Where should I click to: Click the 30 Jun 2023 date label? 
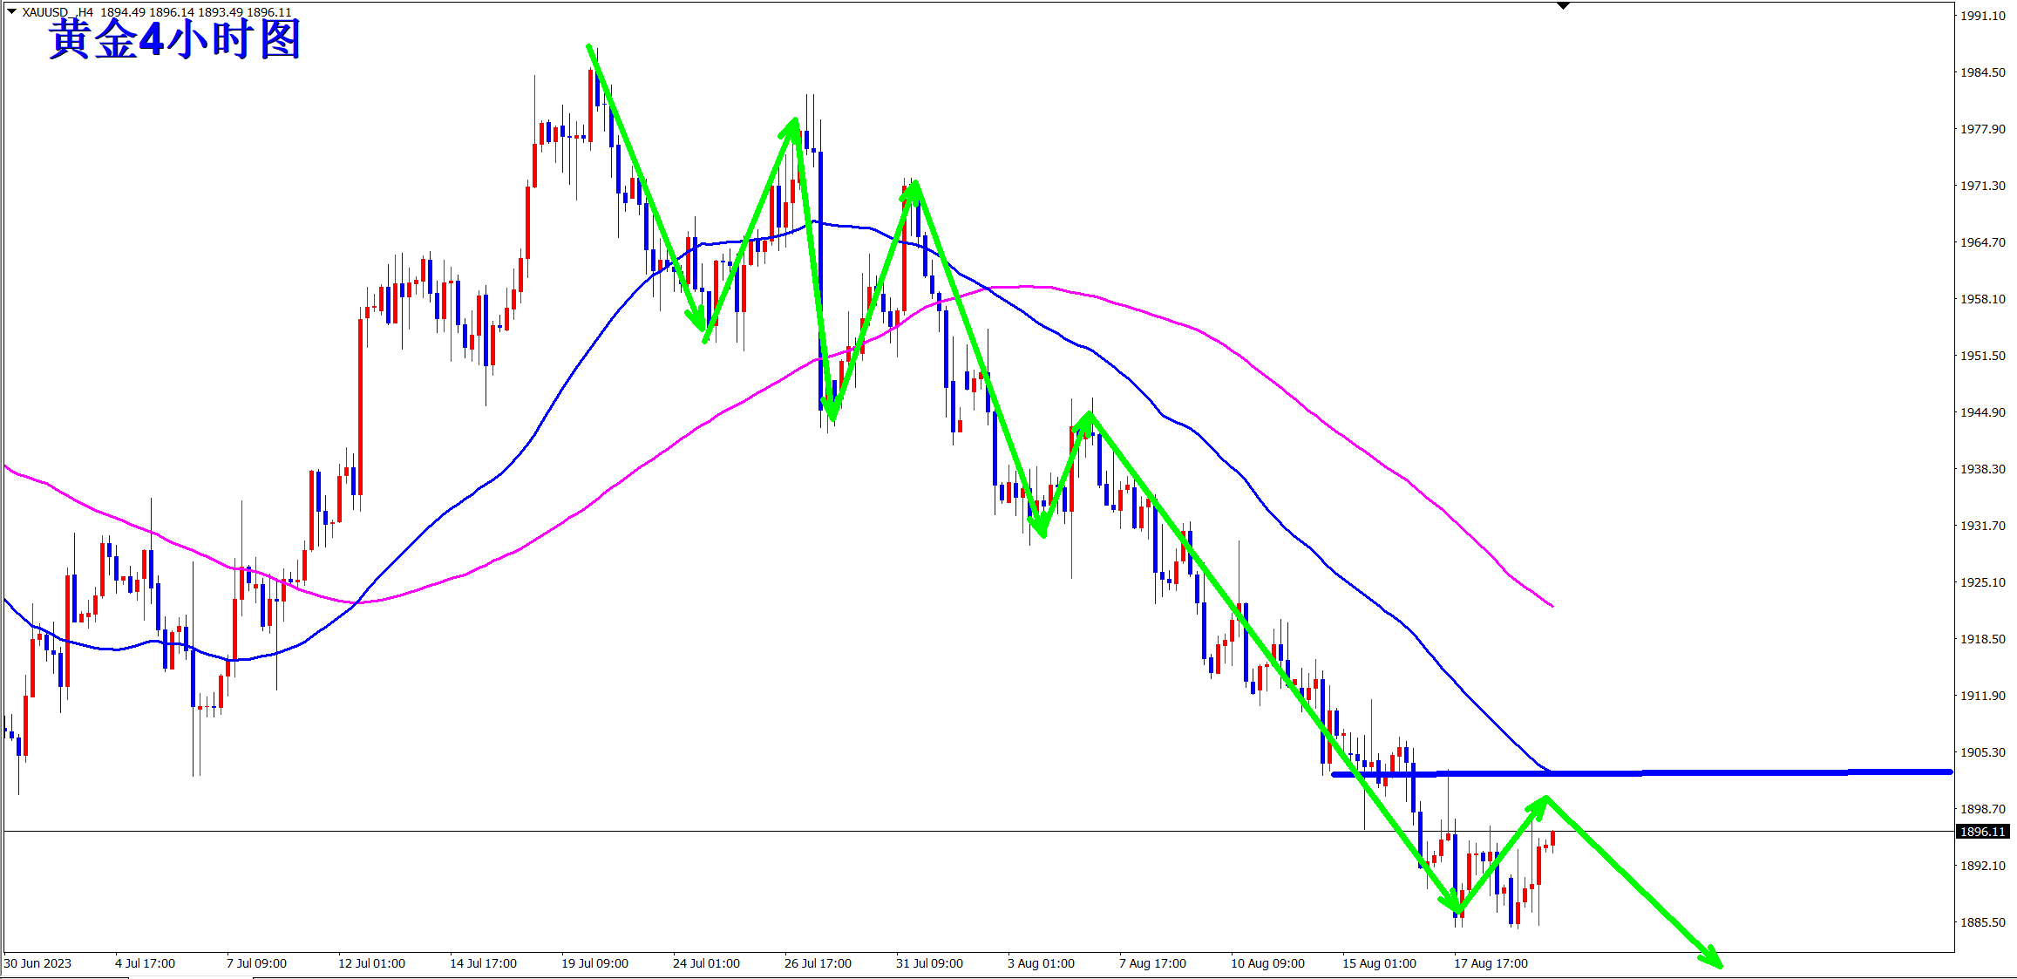coord(37,963)
